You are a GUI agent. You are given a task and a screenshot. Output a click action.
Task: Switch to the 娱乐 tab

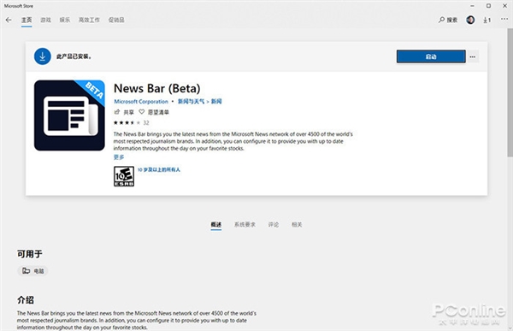(x=64, y=20)
